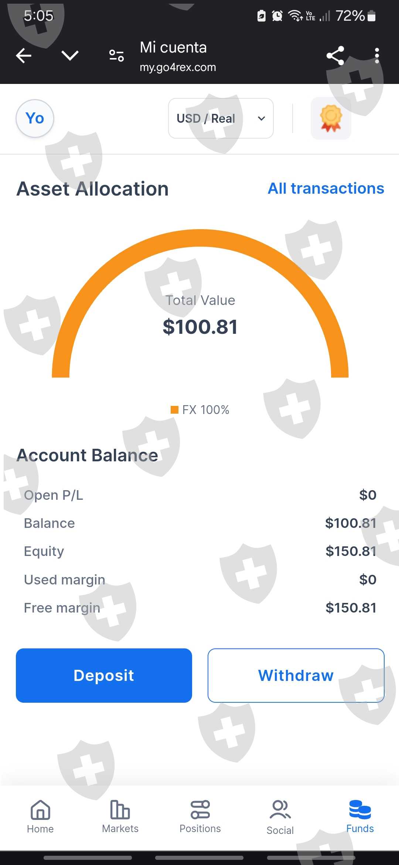Tap the share icon

tap(335, 56)
